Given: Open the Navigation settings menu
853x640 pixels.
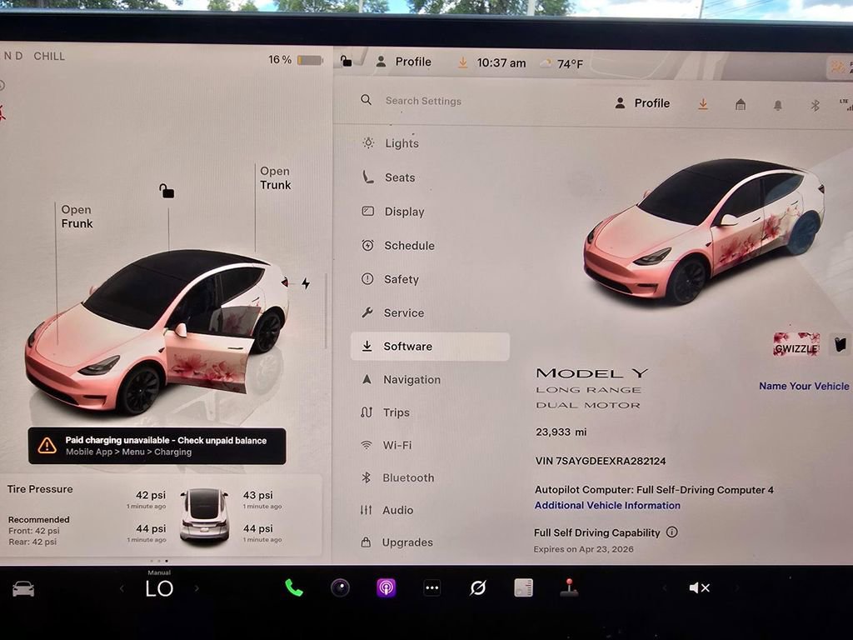Looking at the screenshot, I should (401, 380).
